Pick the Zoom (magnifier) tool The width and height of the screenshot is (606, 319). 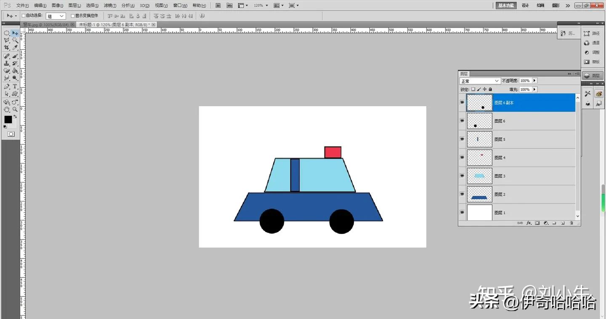pyautogui.click(x=15, y=109)
